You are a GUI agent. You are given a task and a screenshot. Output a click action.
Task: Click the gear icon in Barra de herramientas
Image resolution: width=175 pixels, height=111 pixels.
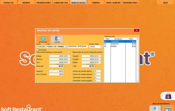pyautogui.click(x=155, y=108)
